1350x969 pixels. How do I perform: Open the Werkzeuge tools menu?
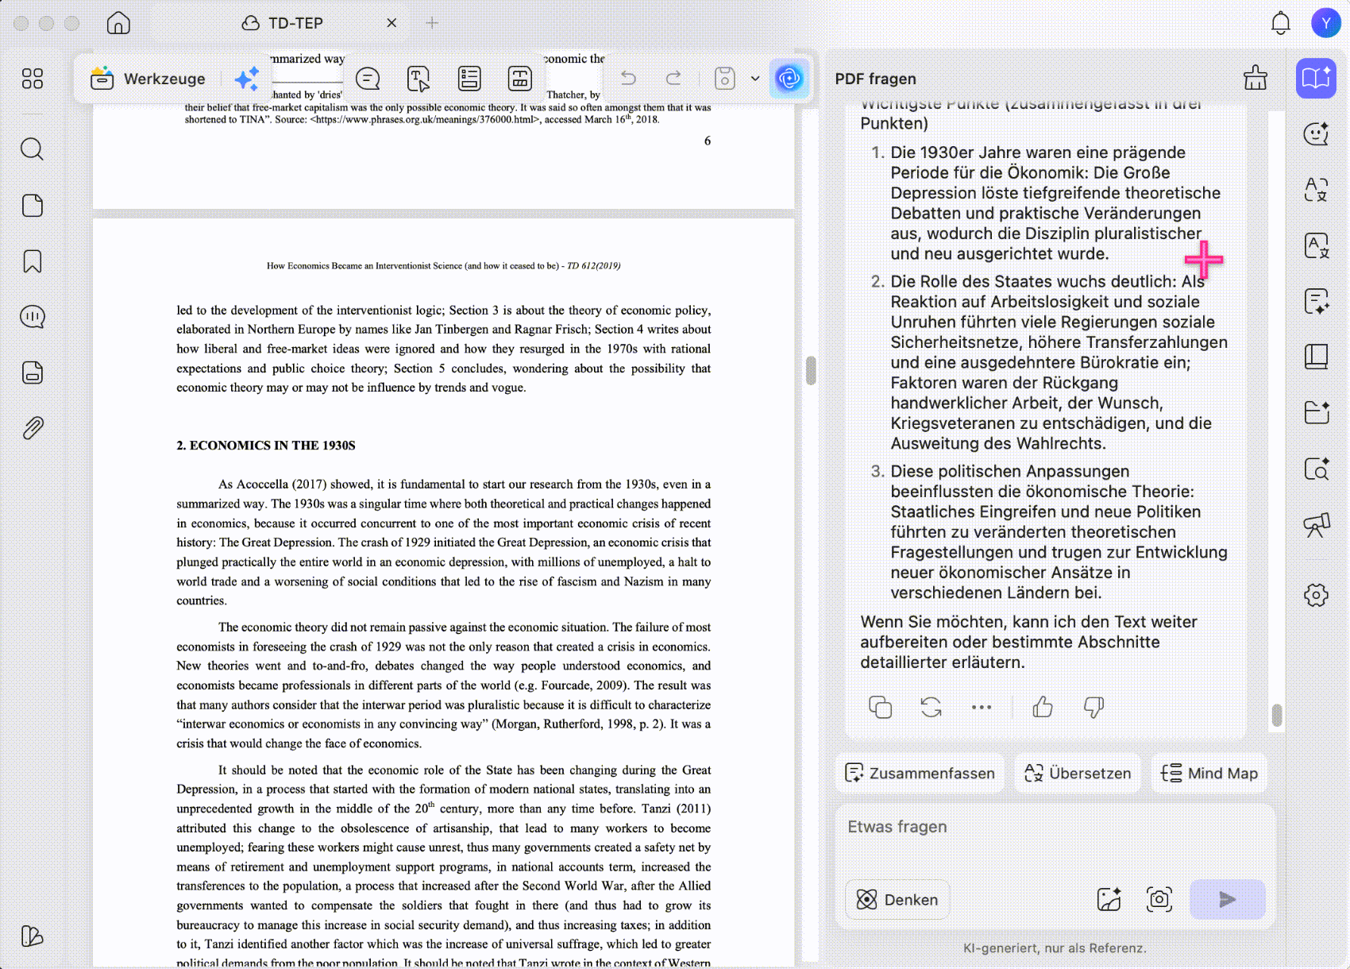click(148, 79)
